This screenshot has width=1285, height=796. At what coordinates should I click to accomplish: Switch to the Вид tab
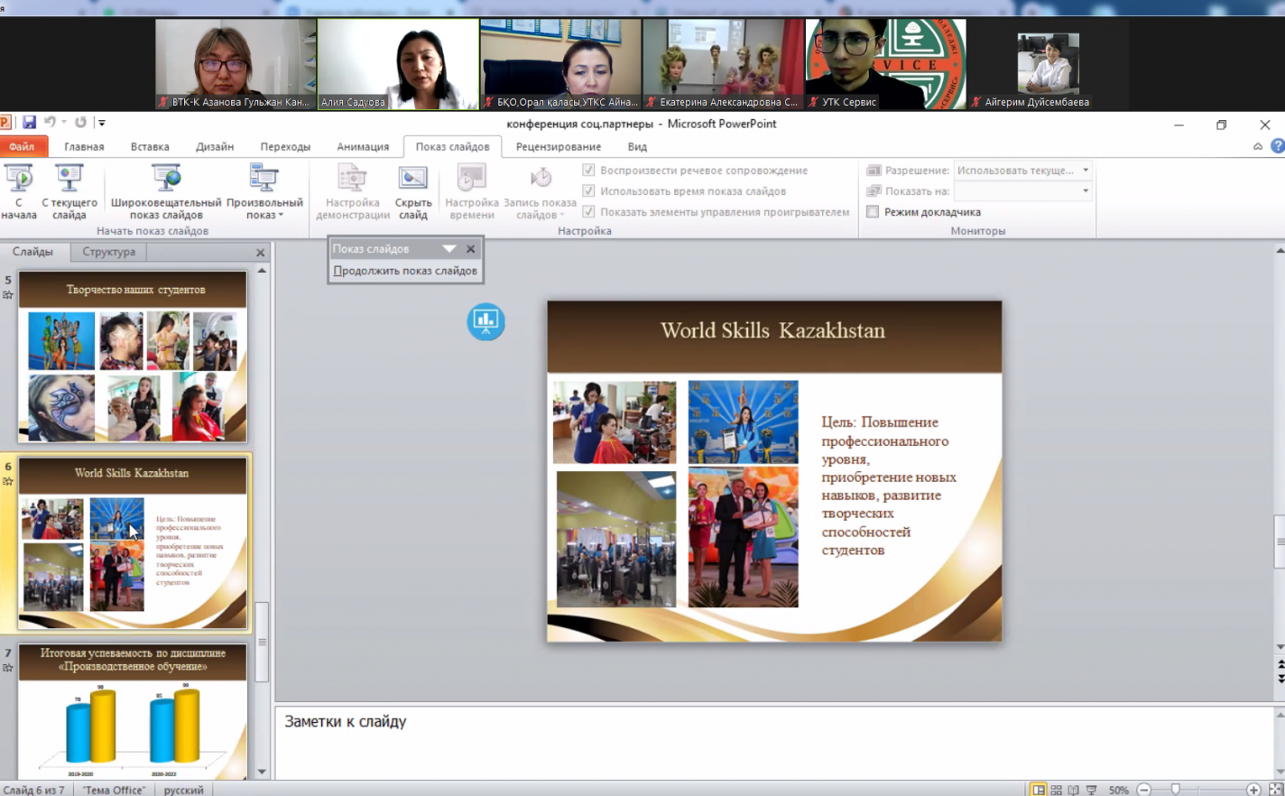click(637, 146)
